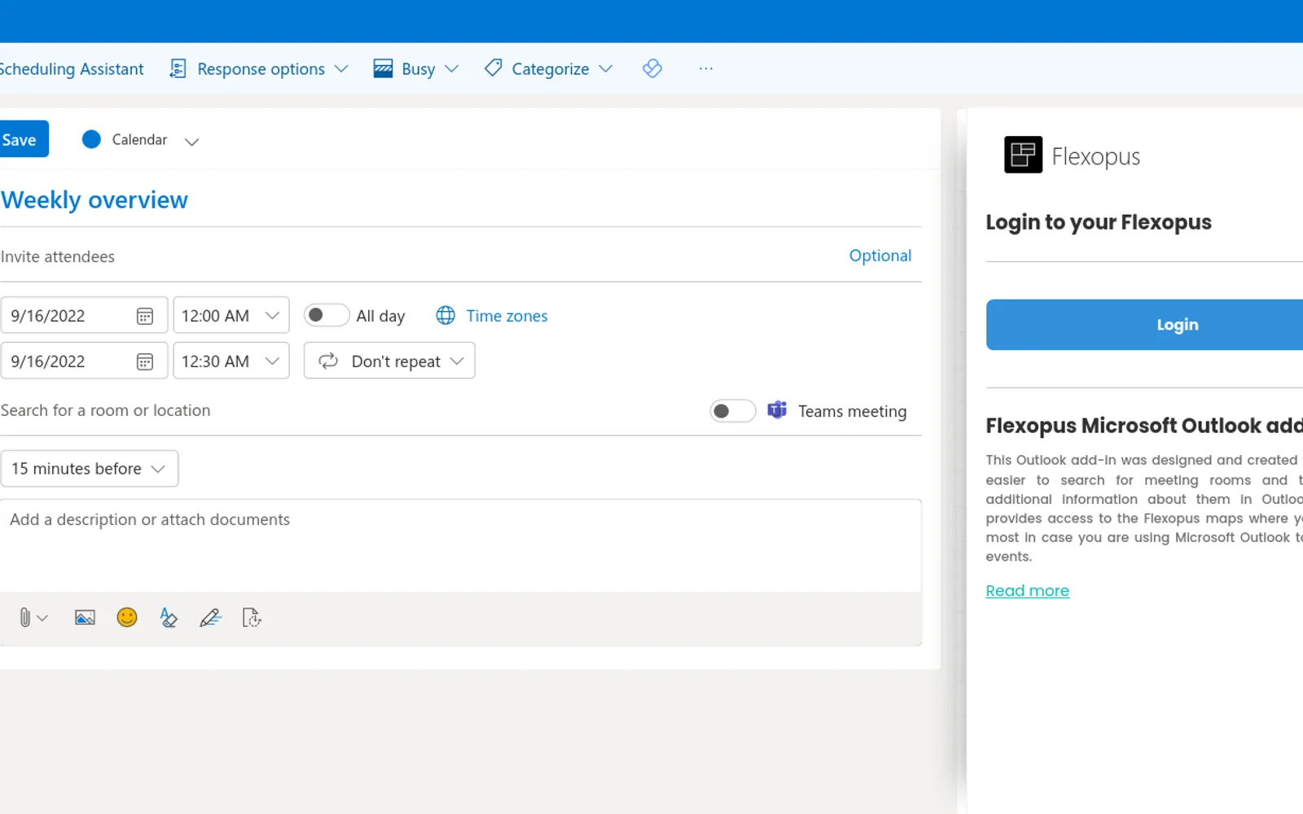Click the Response options form icon
The height and width of the screenshot is (814, 1303).
(178, 68)
